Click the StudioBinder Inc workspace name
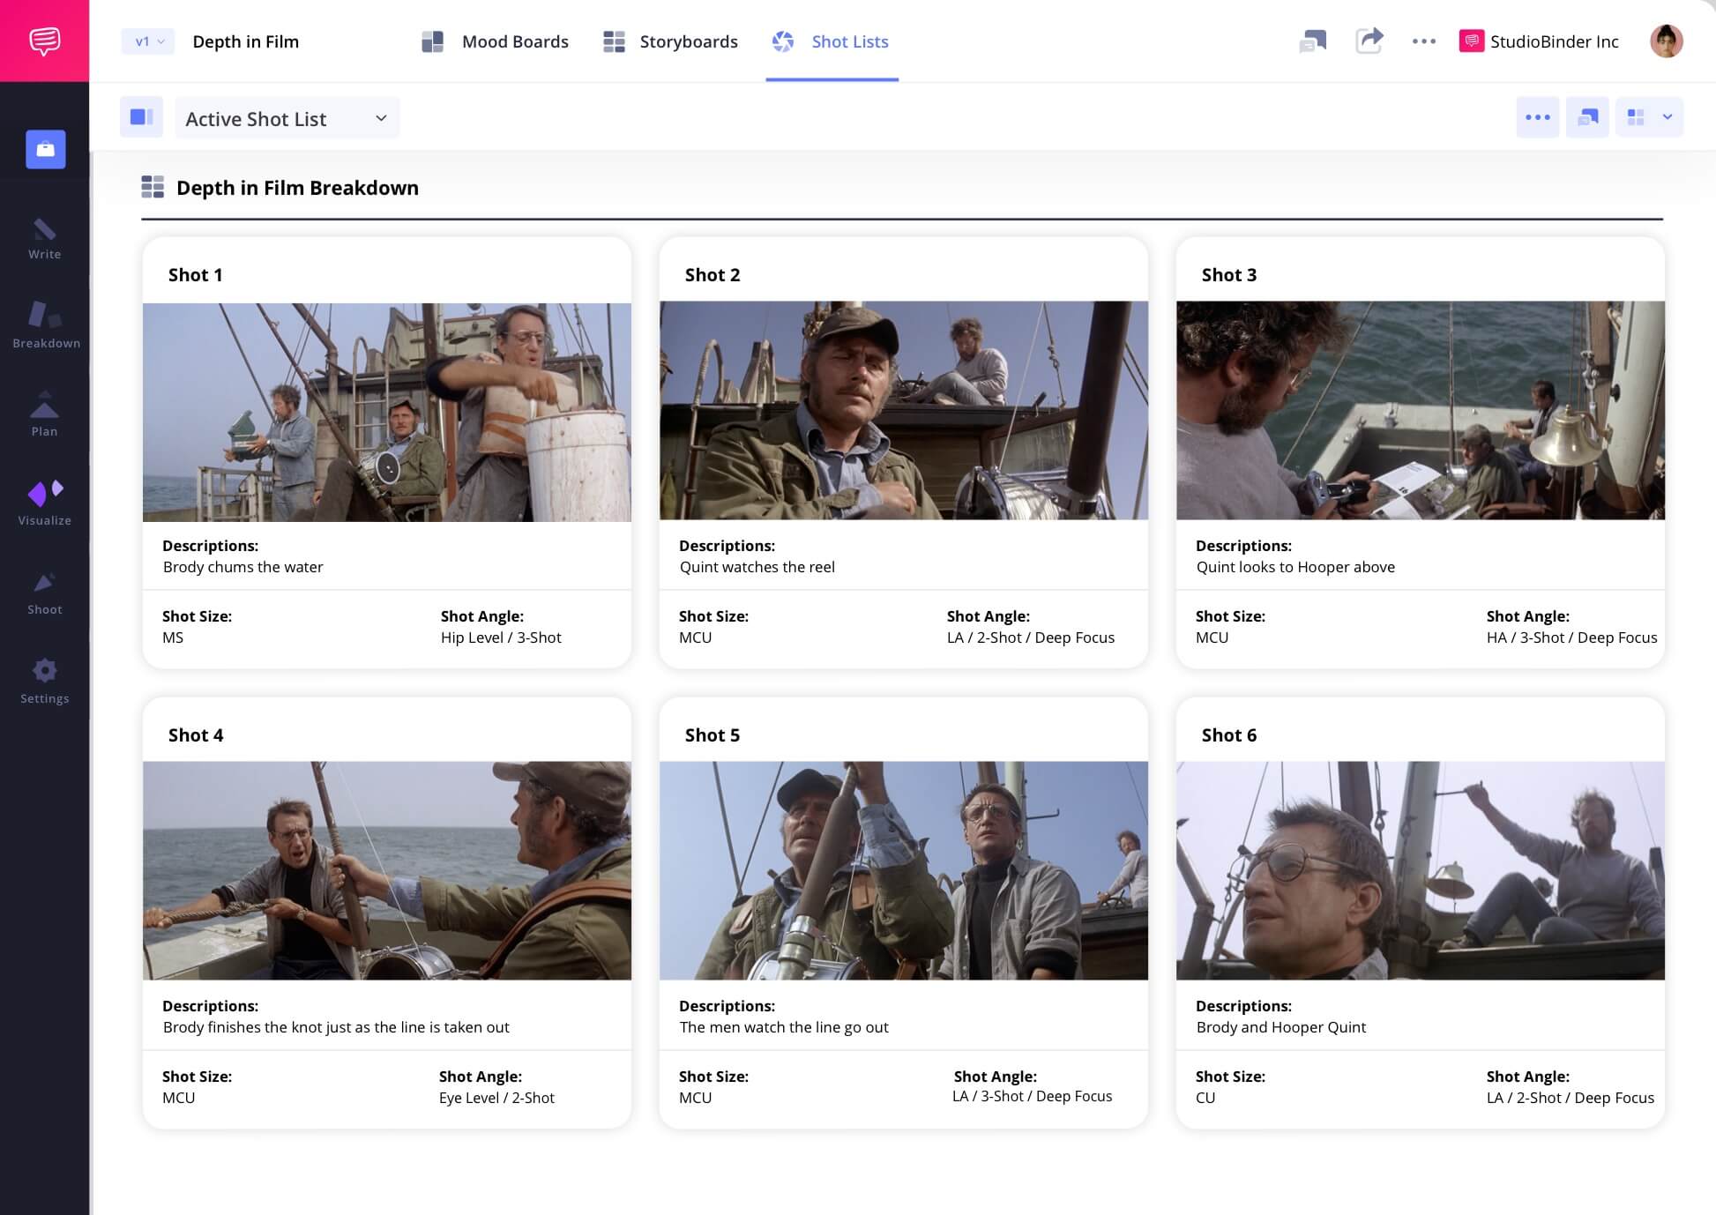 pyautogui.click(x=1553, y=41)
